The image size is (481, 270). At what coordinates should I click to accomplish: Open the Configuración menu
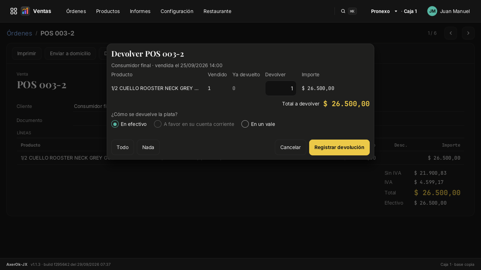(177, 11)
